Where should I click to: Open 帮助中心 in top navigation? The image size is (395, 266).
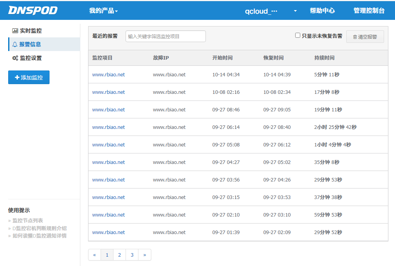click(x=322, y=11)
